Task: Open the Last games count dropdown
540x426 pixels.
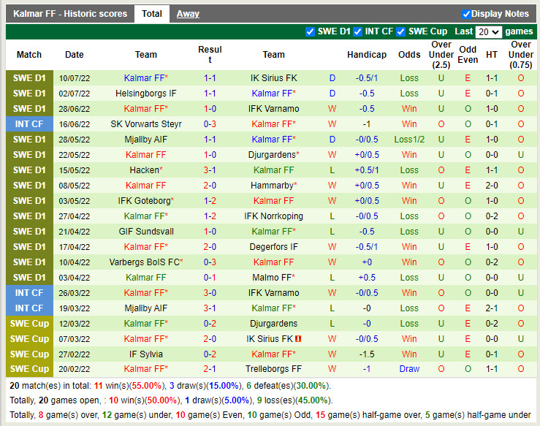Action: 488,32
